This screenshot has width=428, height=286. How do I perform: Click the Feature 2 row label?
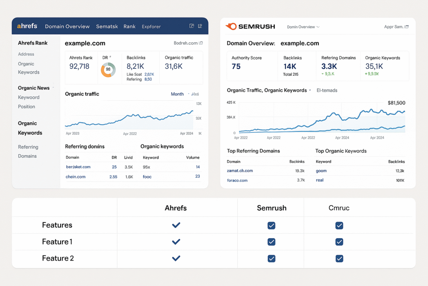[58, 258]
